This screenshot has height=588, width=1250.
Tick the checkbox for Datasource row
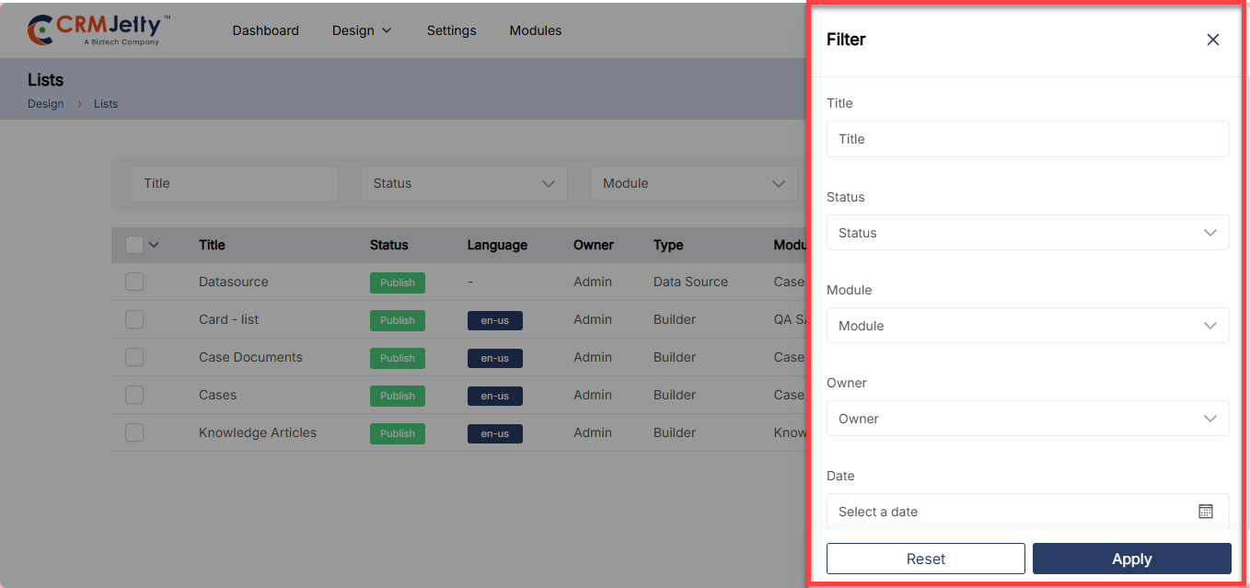[134, 282]
